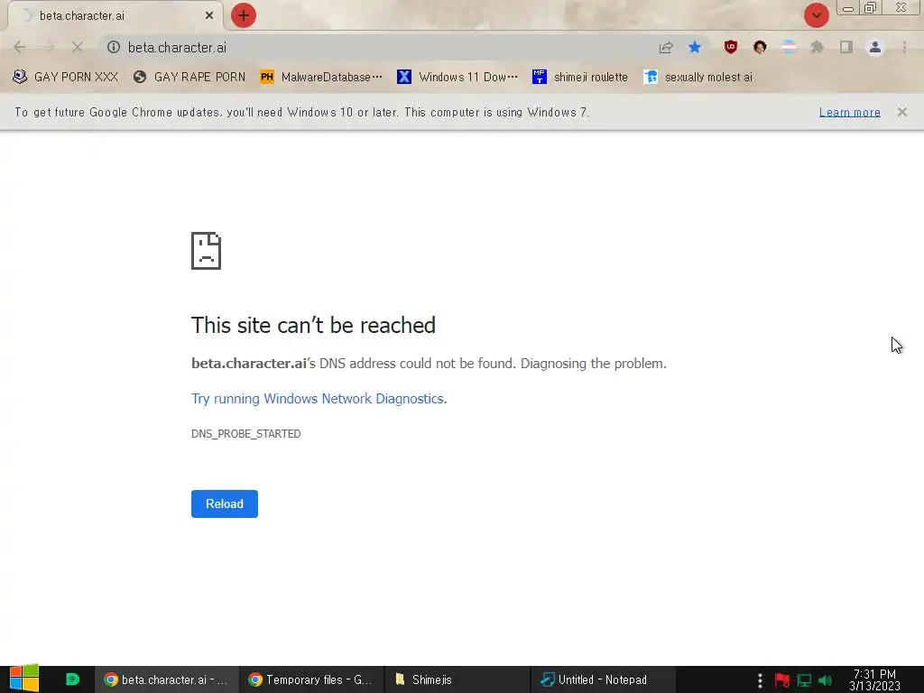Follow the Learn more link in infobar
Image resolution: width=924 pixels, height=693 pixels.
click(x=850, y=112)
